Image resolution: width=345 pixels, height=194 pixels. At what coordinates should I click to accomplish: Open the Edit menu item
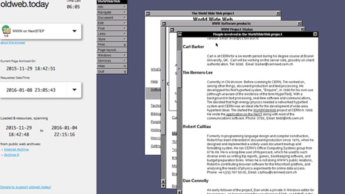pos(112,23)
